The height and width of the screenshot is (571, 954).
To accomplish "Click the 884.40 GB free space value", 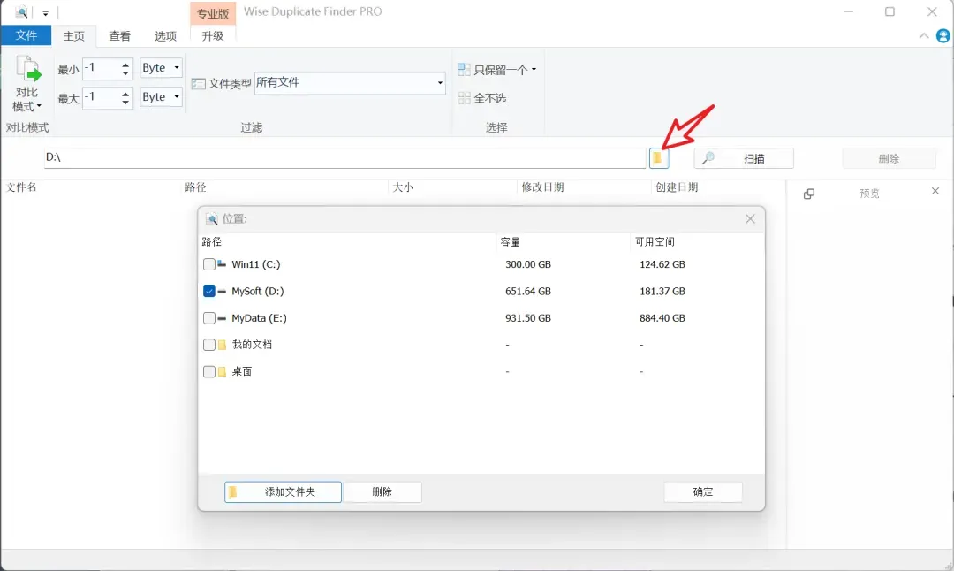I will click(x=662, y=318).
